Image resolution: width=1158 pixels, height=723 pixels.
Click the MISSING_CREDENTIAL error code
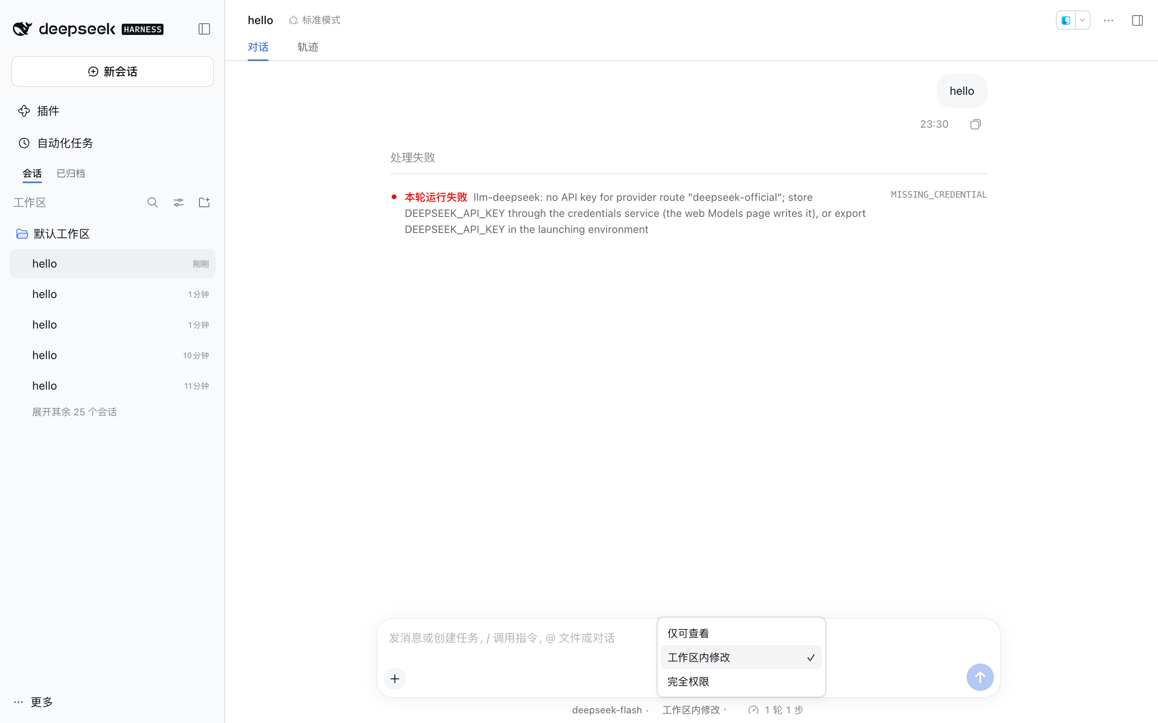tap(939, 195)
